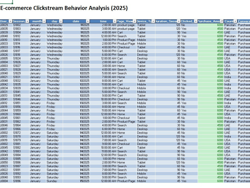This screenshot has height=188, width=250.
Task: Select the January cell in row S1035
Action: click(x=38, y=84)
